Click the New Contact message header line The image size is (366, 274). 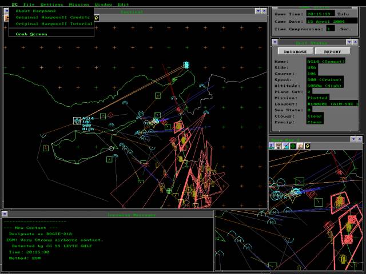(x=31, y=228)
